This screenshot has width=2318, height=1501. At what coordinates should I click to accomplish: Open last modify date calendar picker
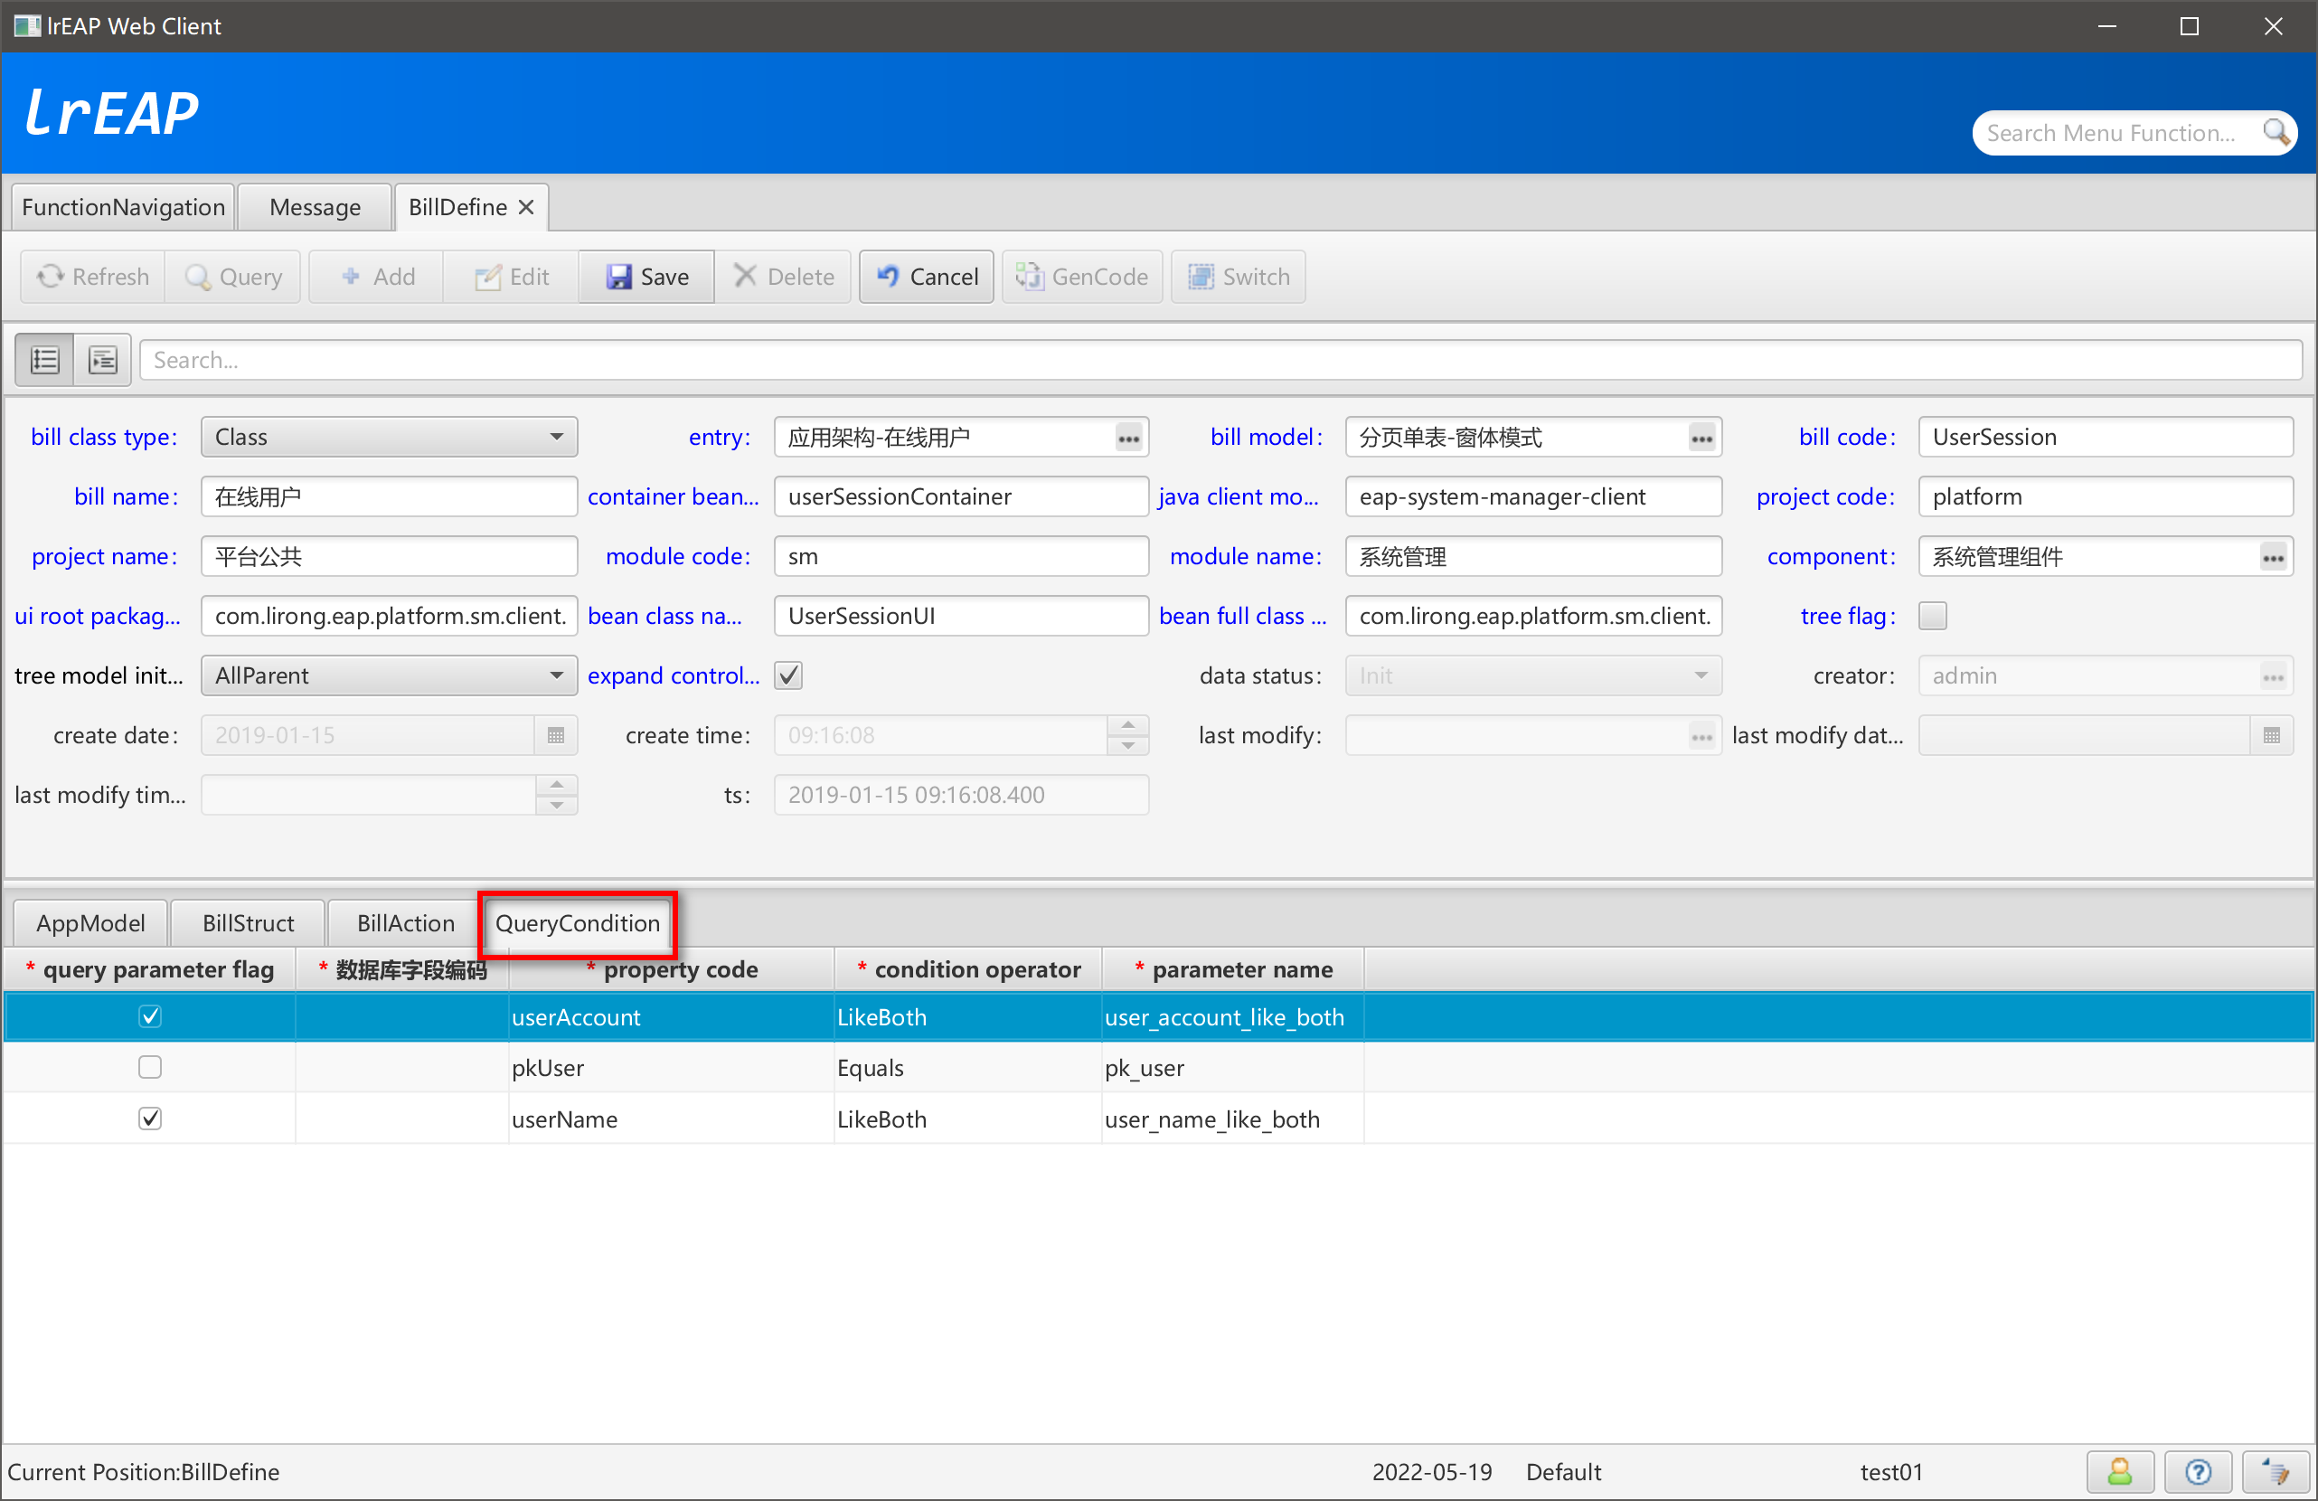(x=2271, y=735)
